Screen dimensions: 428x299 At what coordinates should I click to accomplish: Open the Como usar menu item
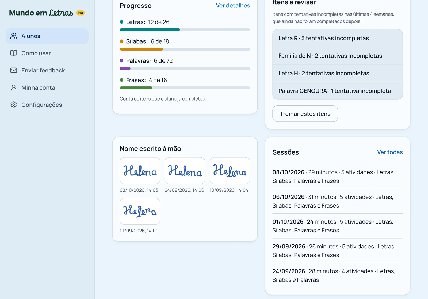(x=47, y=53)
